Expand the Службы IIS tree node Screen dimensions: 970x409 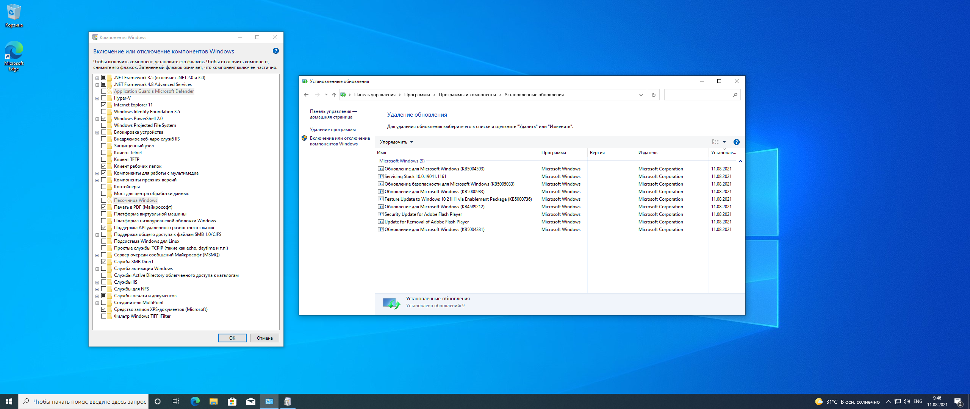(97, 283)
